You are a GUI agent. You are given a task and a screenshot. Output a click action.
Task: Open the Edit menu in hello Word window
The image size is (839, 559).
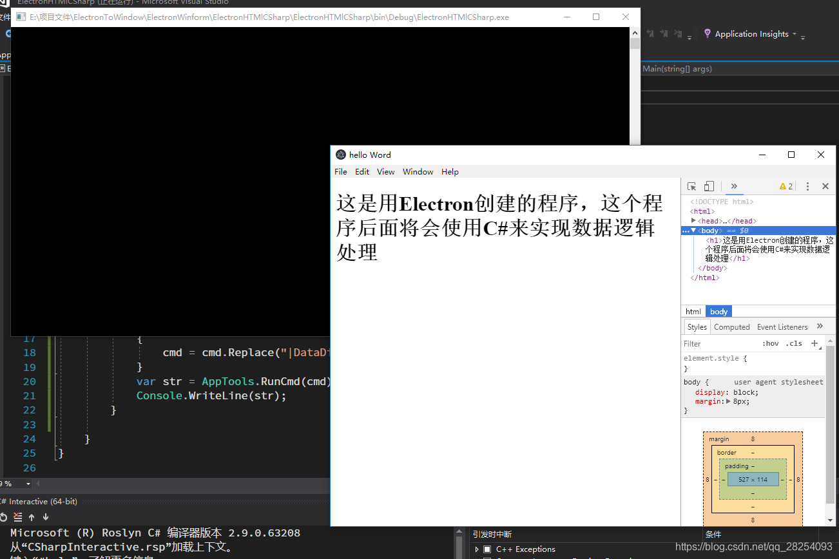(362, 172)
